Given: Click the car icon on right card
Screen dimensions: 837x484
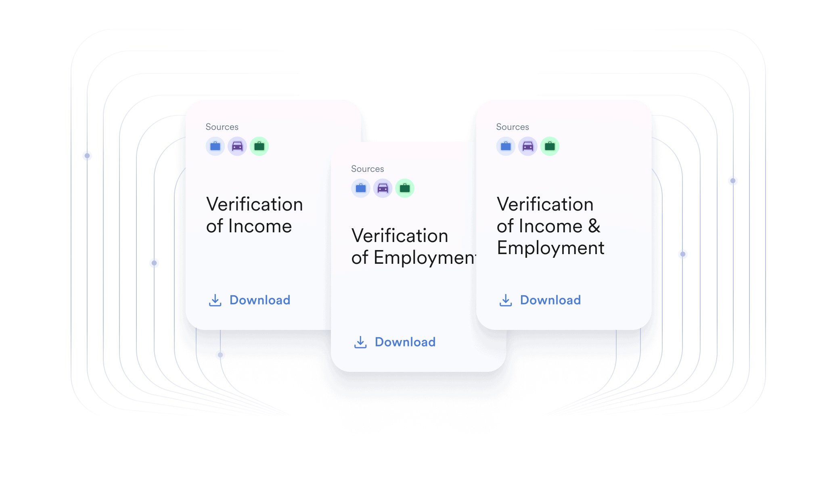Looking at the screenshot, I should coord(527,146).
